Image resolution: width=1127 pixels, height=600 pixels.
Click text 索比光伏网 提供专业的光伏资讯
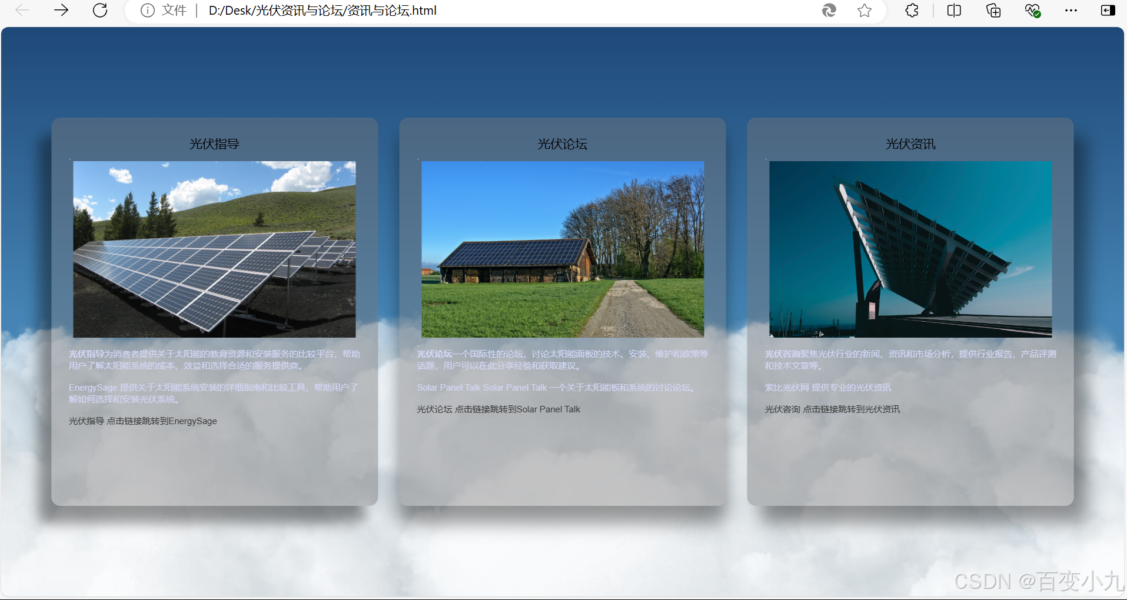pyautogui.click(x=828, y=388)
